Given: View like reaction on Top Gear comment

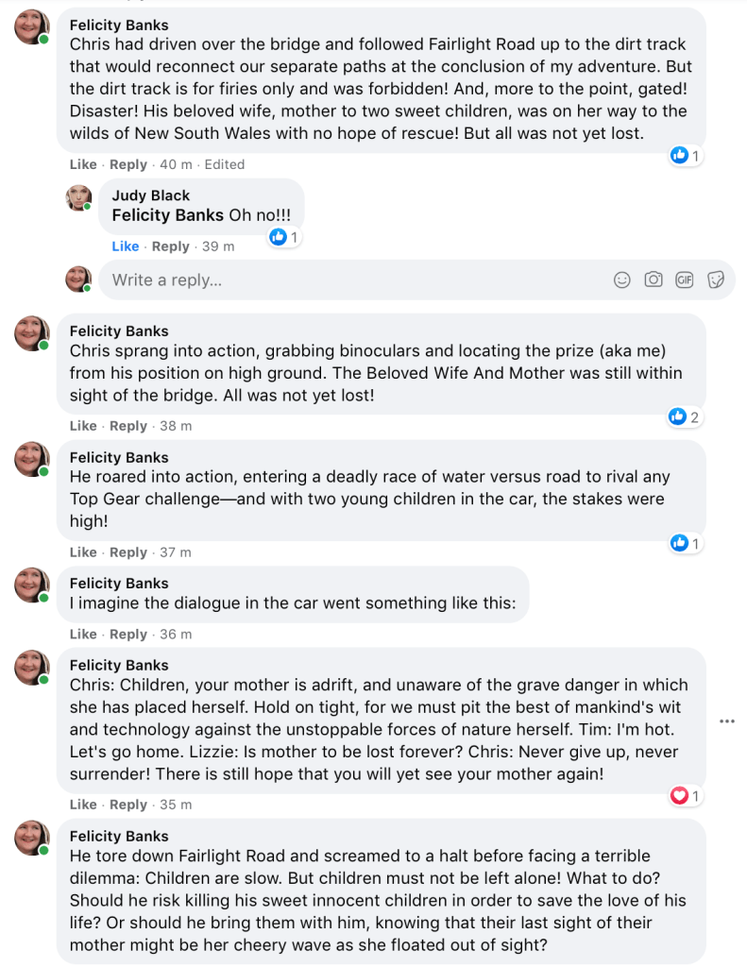Looking at the screenshot, I should (684, 543).
